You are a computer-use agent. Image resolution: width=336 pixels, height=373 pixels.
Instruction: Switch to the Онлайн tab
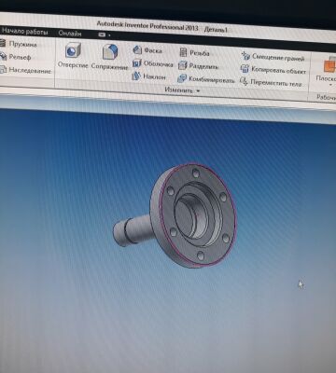(x=70, y=34)
